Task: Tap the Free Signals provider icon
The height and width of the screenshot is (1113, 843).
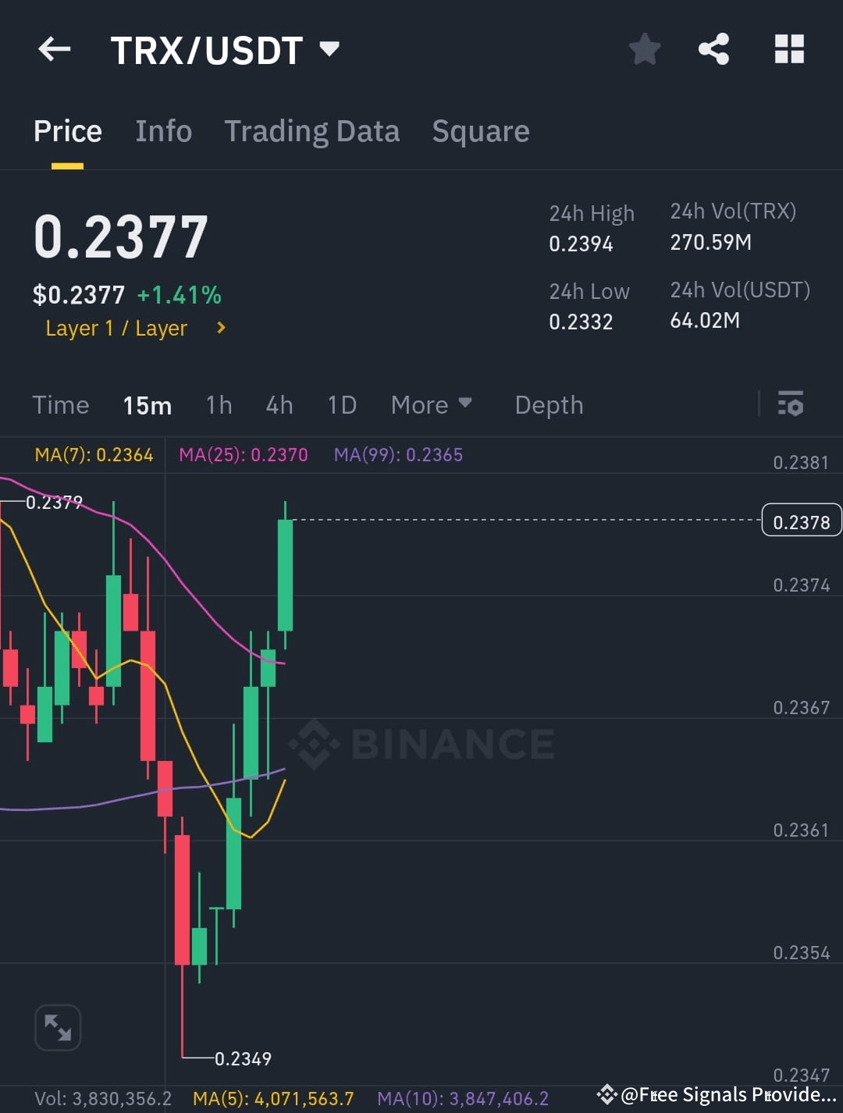Action: click(607, 1094)
